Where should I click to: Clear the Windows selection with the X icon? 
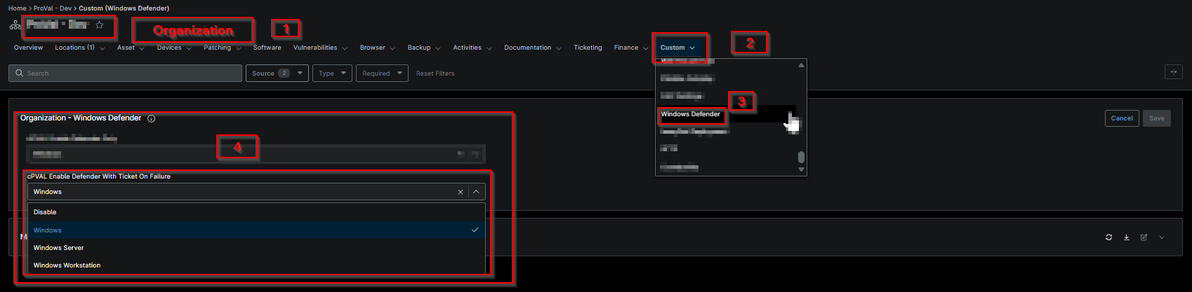(x=461, y=192)
